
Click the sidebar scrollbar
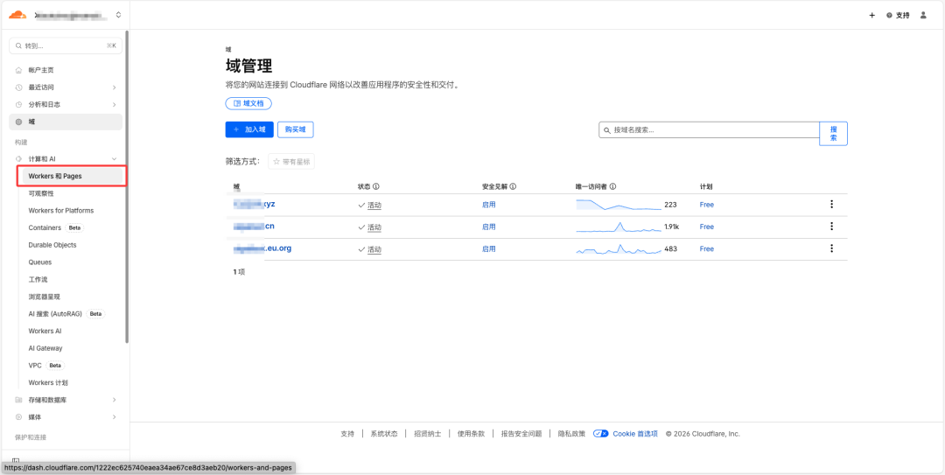coord(127,187)
